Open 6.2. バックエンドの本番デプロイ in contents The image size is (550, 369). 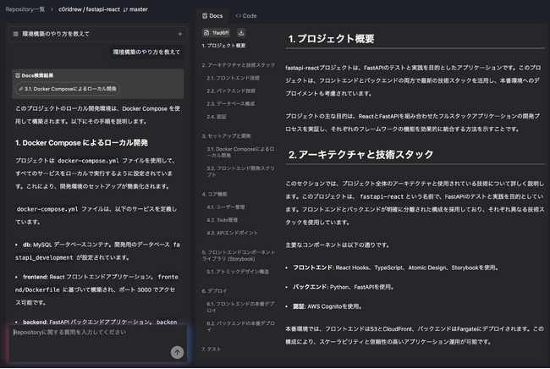click(240, 327)
